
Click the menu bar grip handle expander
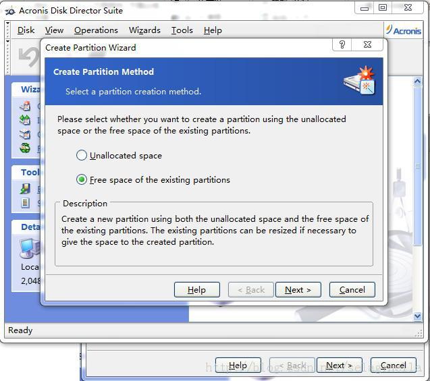pyautogui.click(x=7, y=30)
